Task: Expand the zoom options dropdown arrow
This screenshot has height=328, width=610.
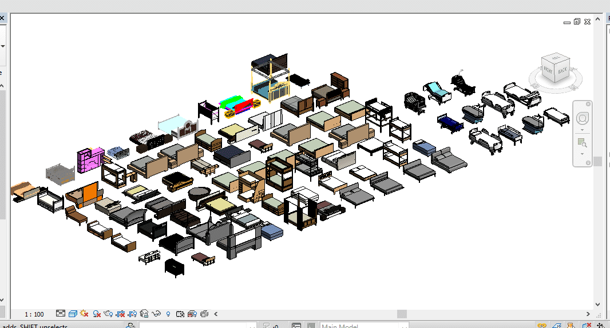Action: [583, 154]
